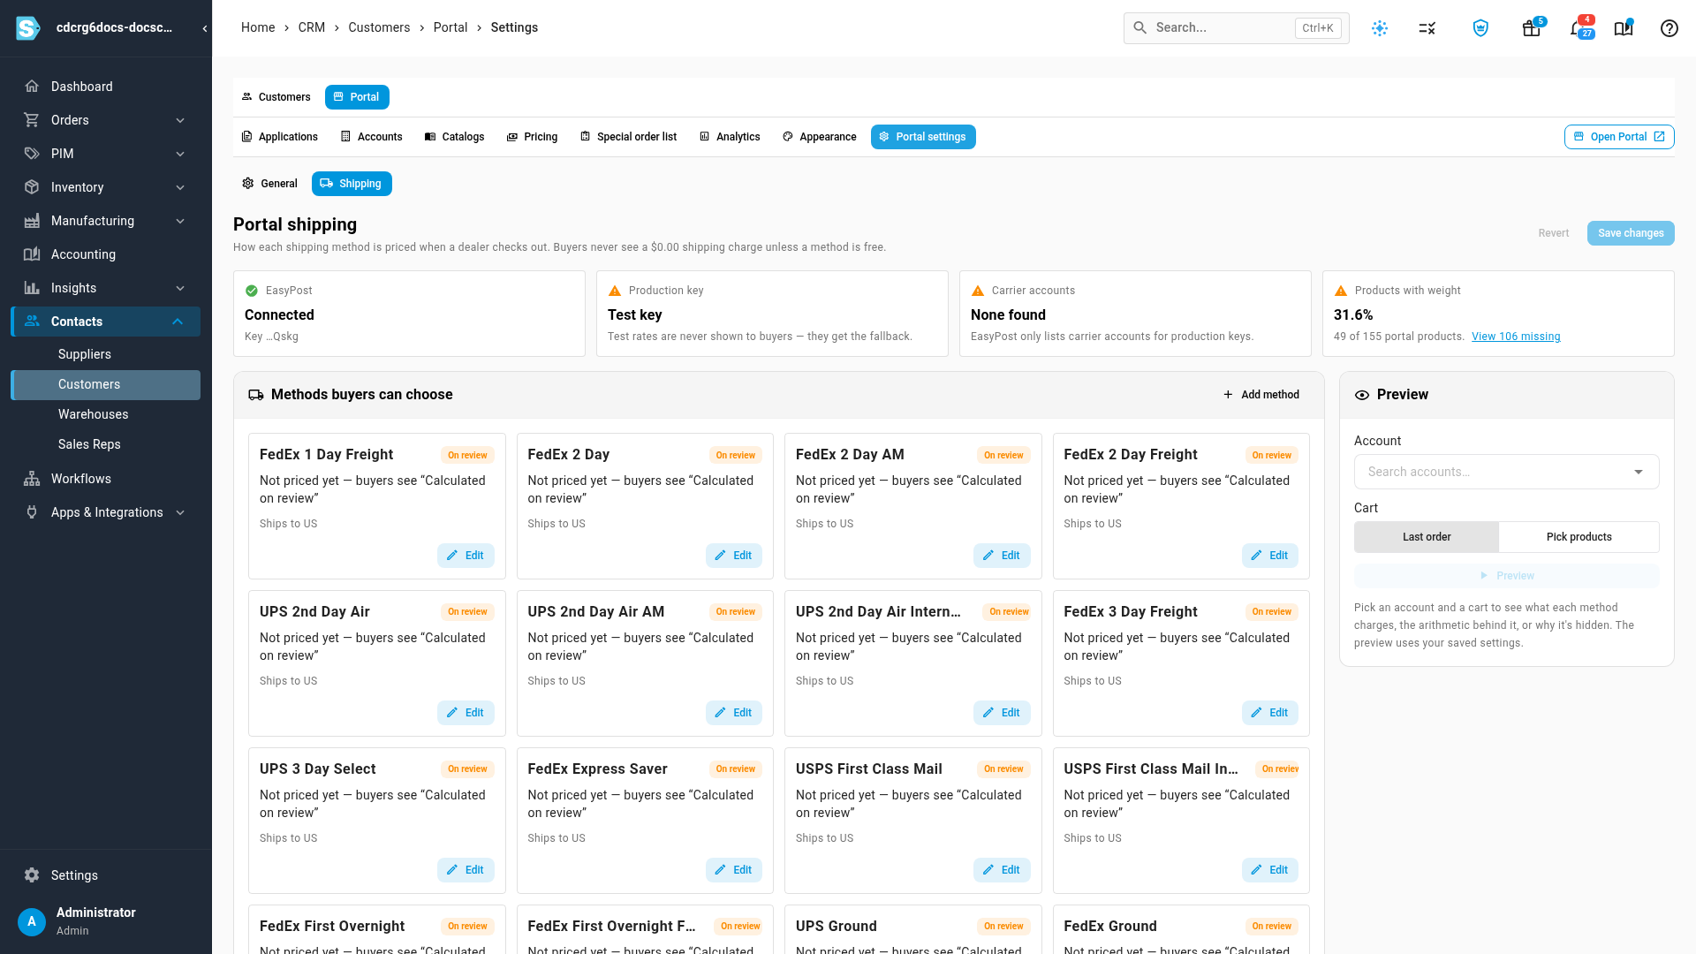Click Save changes button

tap(1630, 233)
